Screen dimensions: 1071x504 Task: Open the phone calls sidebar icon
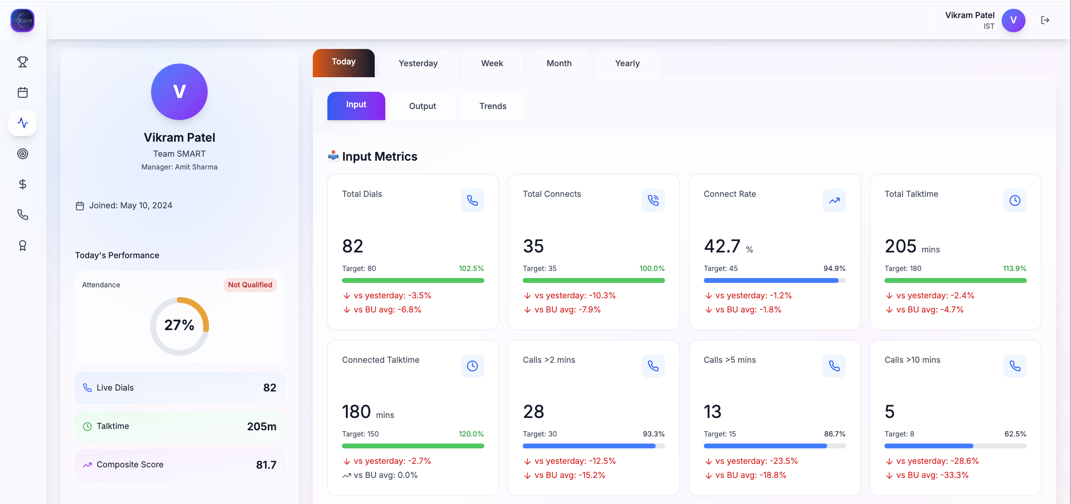[23, 214]
